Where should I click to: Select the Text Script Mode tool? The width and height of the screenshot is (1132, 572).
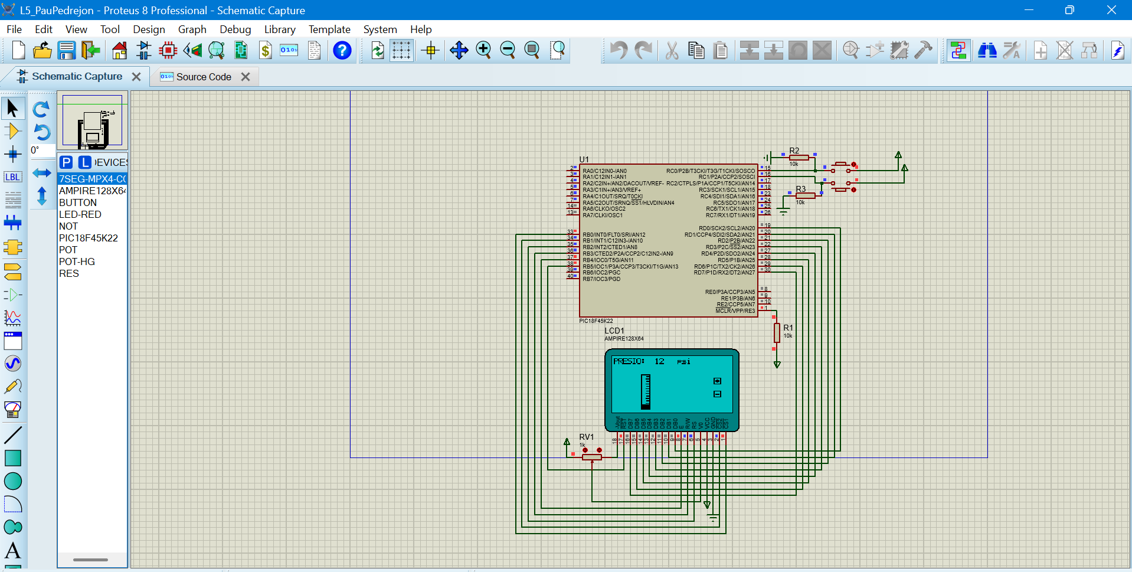[x=12, y=200]
